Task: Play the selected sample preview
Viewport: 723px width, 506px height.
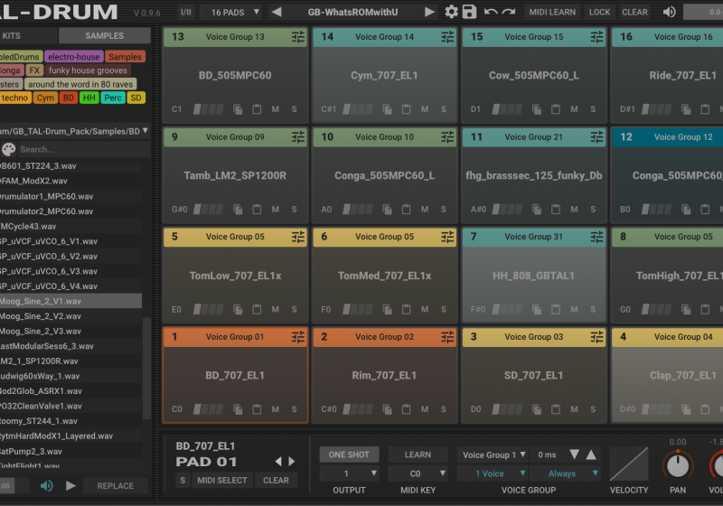Action: 70,485
